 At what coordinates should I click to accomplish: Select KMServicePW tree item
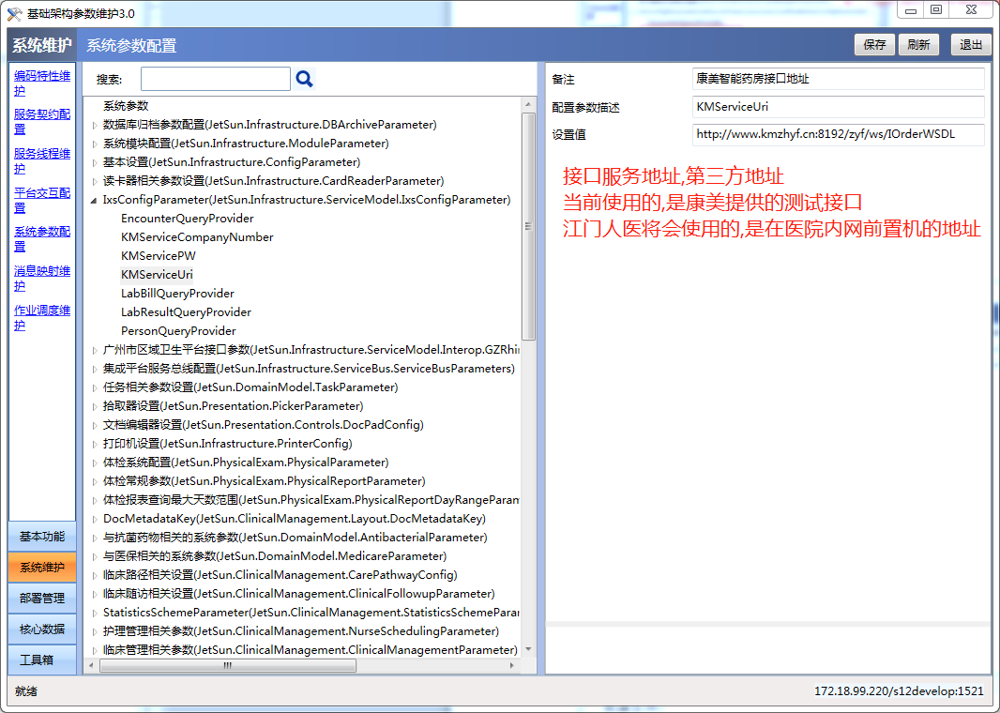pyautogui.click(x=159, y=256)
